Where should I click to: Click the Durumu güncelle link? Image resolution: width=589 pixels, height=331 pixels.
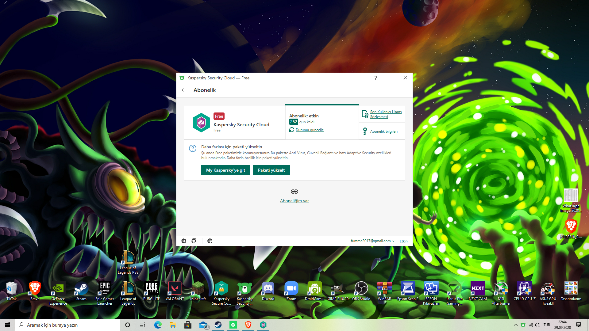[x=310, y=130]
